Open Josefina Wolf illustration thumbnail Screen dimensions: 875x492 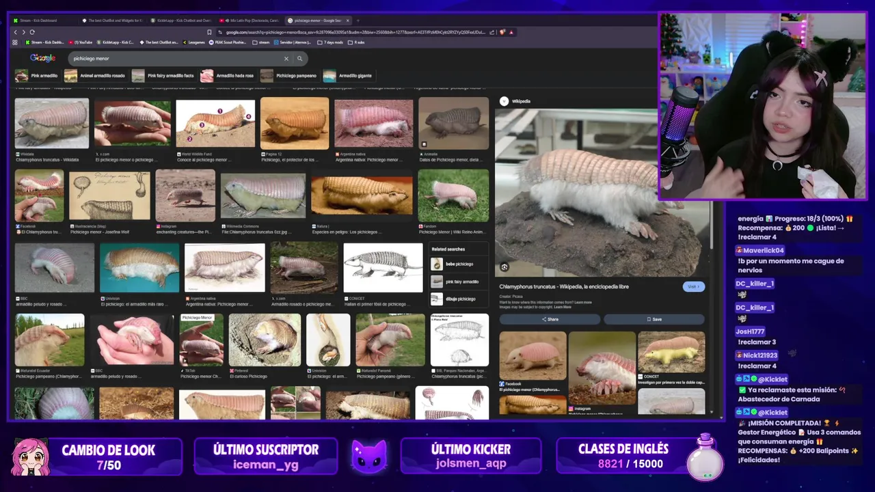tap(109, 195)
